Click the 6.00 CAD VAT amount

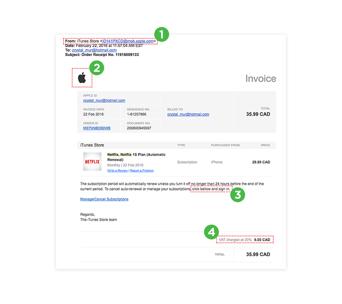262,240
